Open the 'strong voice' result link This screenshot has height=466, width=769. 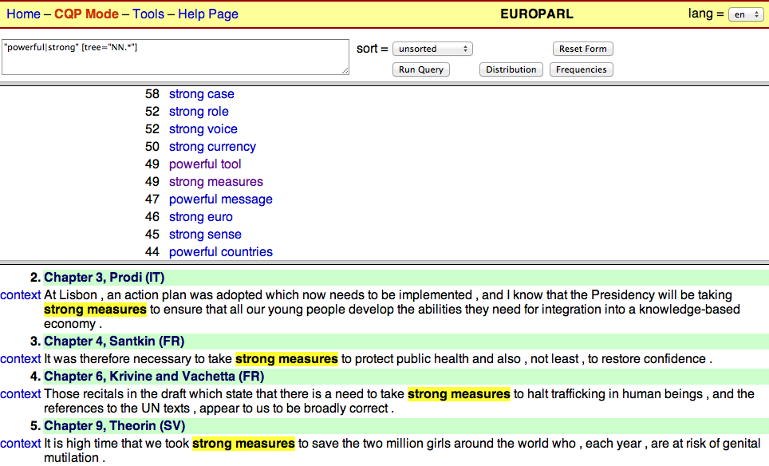click(x=203, y=129)
